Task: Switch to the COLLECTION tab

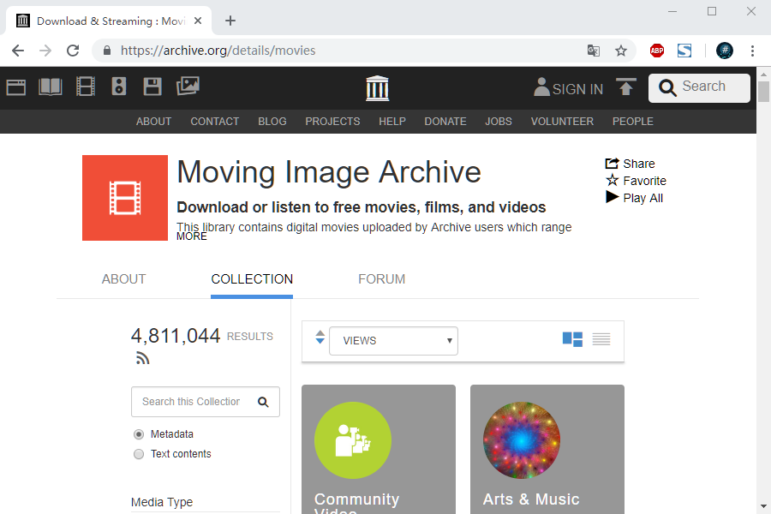Action: (252, 279)
